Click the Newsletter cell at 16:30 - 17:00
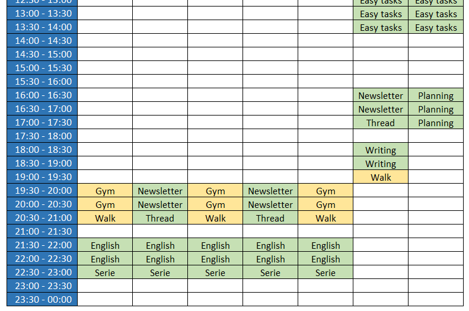 381,109
